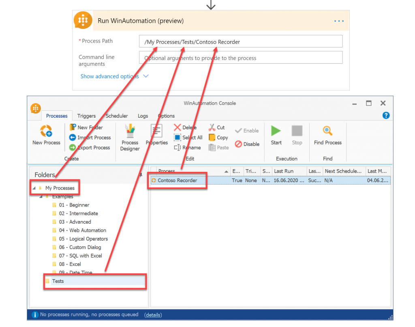Open Properties in the ribbon
Image resolution: width=415 pixels, height=327 pixels.
tap(157, 135)
